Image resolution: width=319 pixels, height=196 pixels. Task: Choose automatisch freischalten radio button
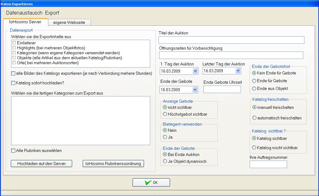[x=255, y=118]
